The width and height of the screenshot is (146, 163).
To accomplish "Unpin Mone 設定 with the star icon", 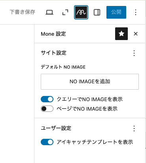I will click(121, 34).
